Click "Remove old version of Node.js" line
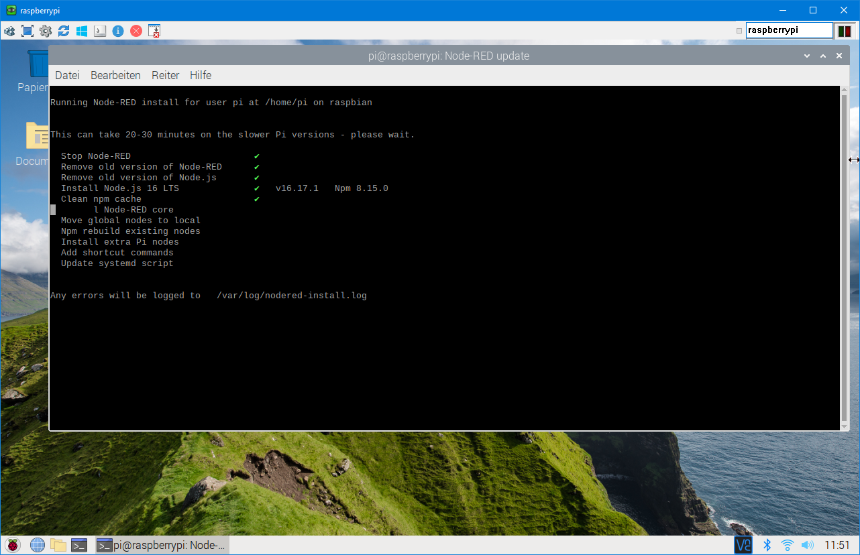This screenshot has width=860, height=555. (x=139, y=178)
